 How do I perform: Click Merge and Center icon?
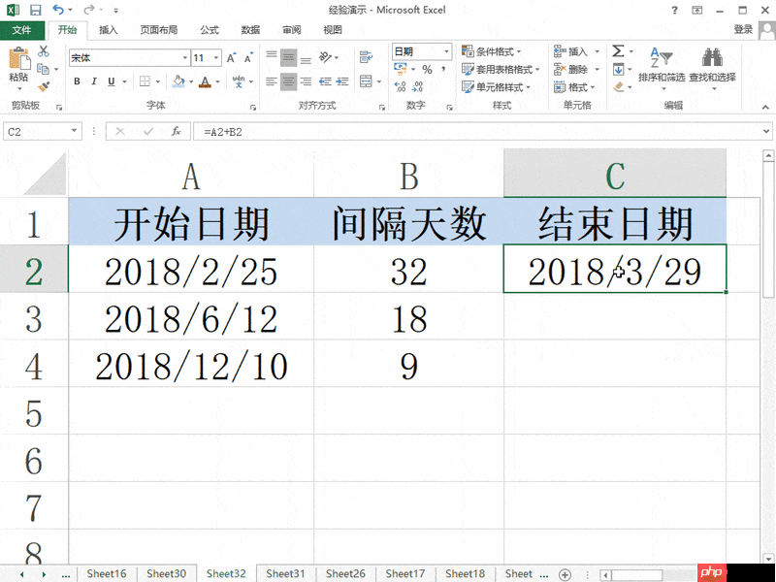point(366,81)
